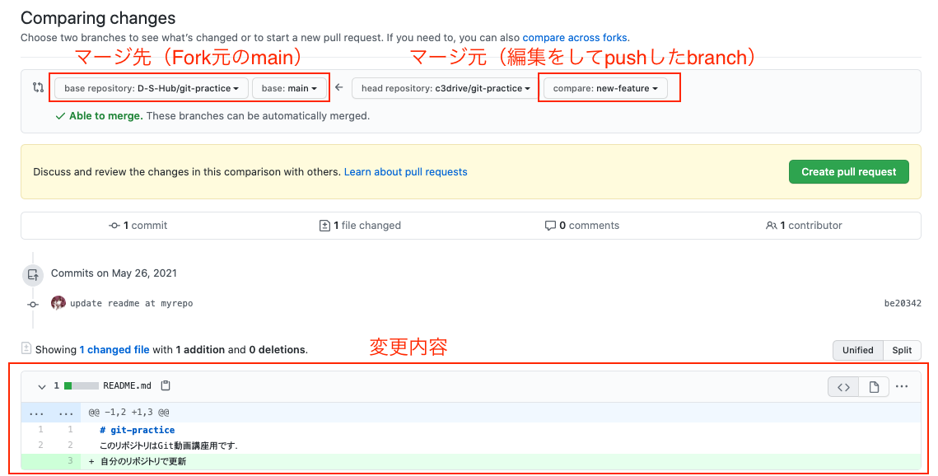The height and width of the screenshot is (476, 938).
Task: Click the README.md file name
Action: 127,385
